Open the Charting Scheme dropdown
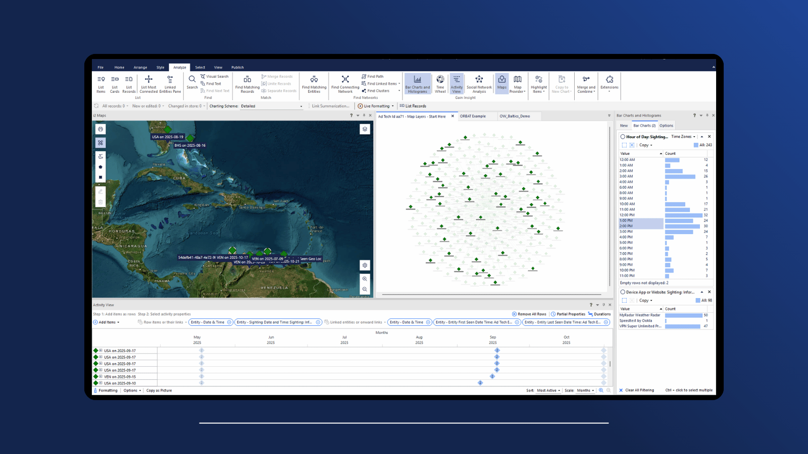808x454 pixels. click(272, 106)
